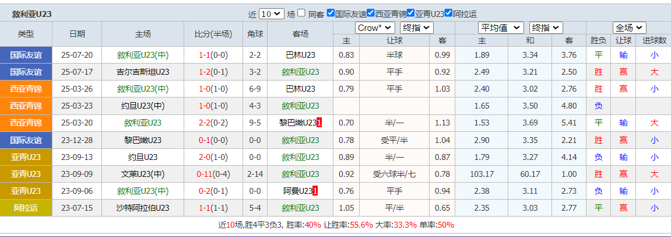Expand the 平均值 odds dropdown
Screen dimensions: 671x237
(x=501, y=28)
